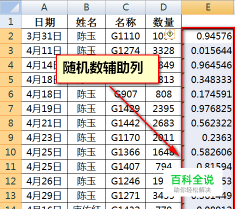Select the date cell 4月29日

(x=44, y=195)
